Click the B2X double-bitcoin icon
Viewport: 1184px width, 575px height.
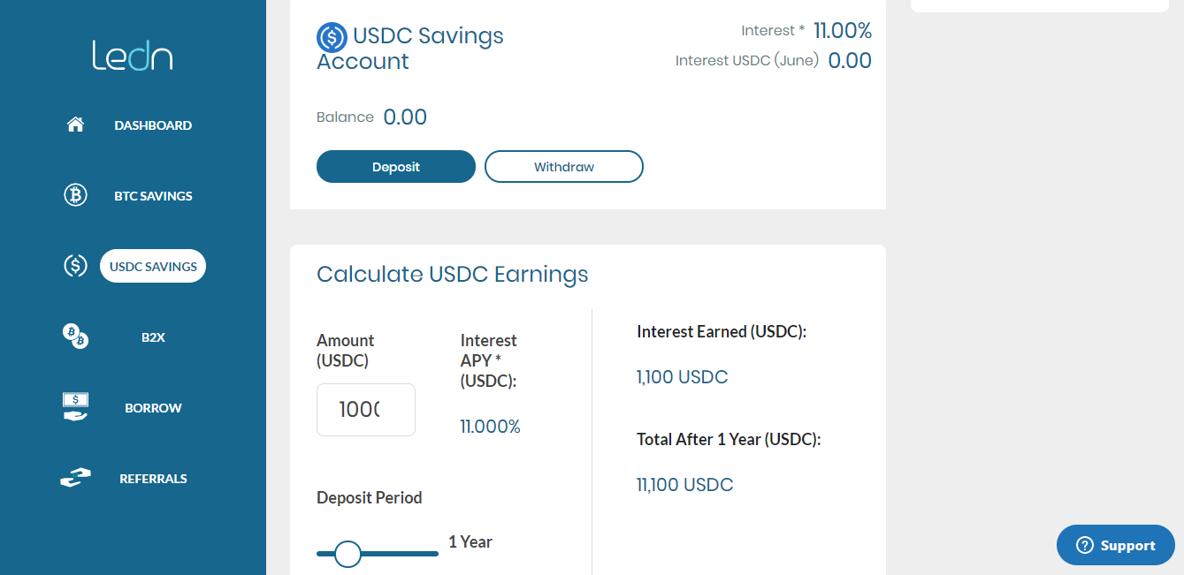point(75,337)
